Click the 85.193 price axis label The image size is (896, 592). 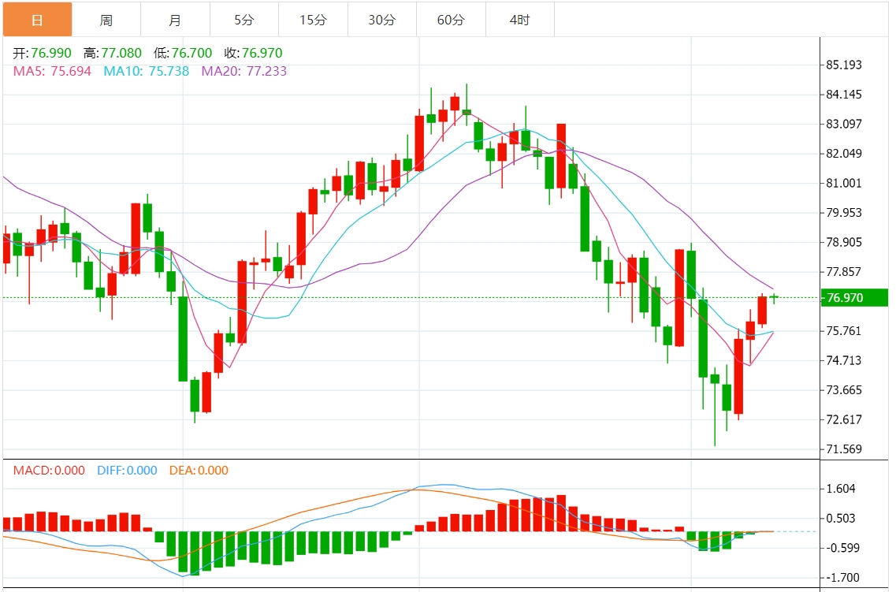click(x=844, y=65)
